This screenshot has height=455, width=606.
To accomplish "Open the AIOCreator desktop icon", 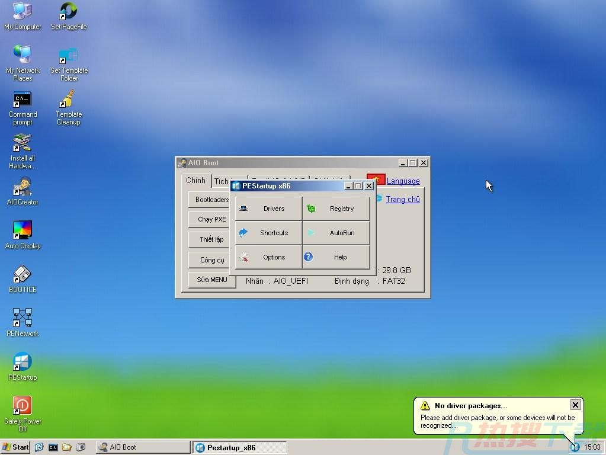I will point(23,191).
